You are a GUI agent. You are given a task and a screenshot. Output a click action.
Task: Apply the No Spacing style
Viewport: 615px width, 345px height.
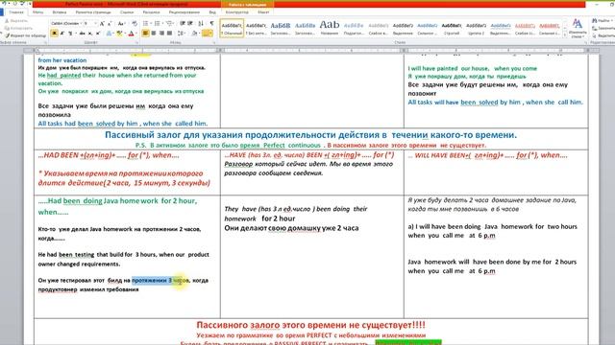[256, 28]
